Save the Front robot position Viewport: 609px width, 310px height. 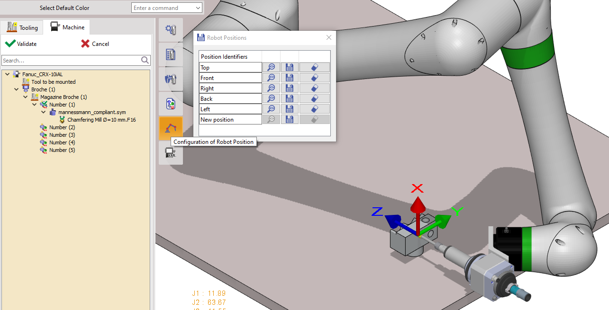tap(289, 77)
